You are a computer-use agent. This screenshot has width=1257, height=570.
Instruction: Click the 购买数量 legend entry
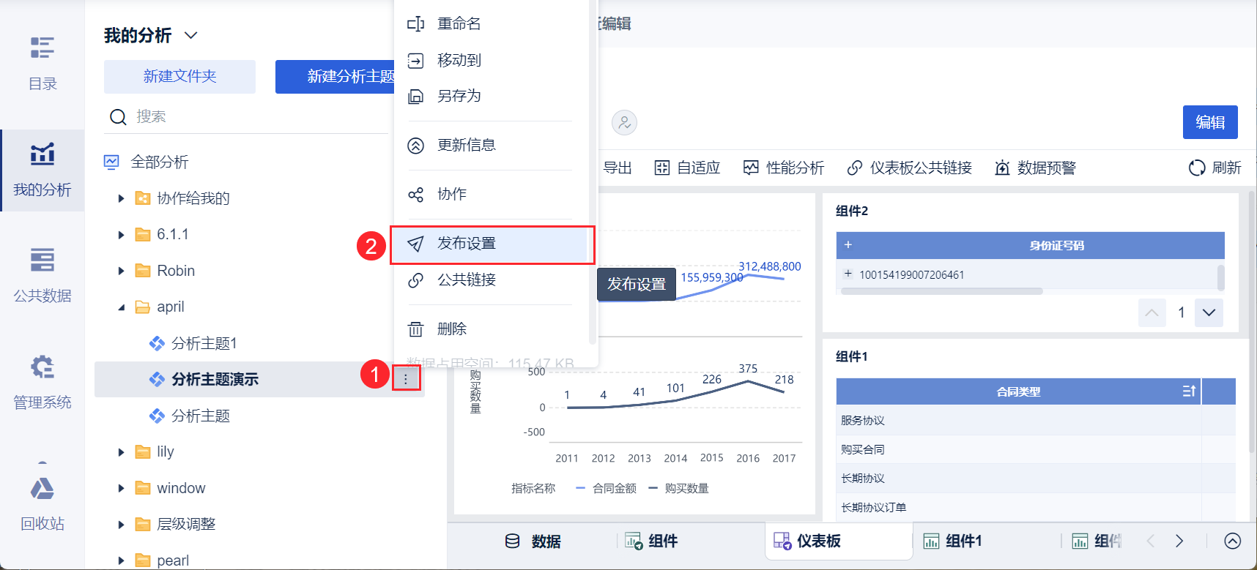pos(678,488)
